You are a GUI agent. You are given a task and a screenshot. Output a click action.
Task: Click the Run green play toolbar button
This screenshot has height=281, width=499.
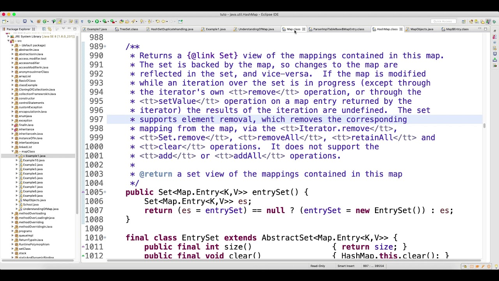point(97,21)
